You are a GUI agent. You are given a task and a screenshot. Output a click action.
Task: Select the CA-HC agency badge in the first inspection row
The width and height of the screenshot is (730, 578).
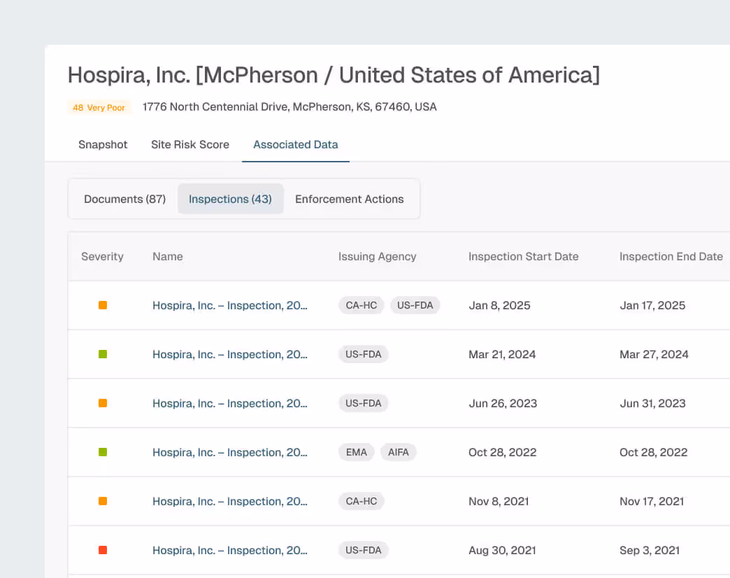tap(361, 305)
